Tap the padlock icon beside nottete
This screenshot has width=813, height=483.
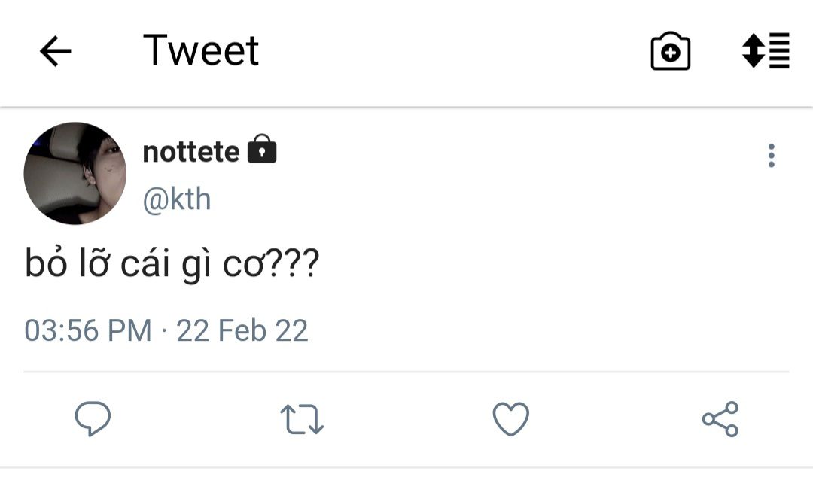pyautogui.click(x=262, y=149)
